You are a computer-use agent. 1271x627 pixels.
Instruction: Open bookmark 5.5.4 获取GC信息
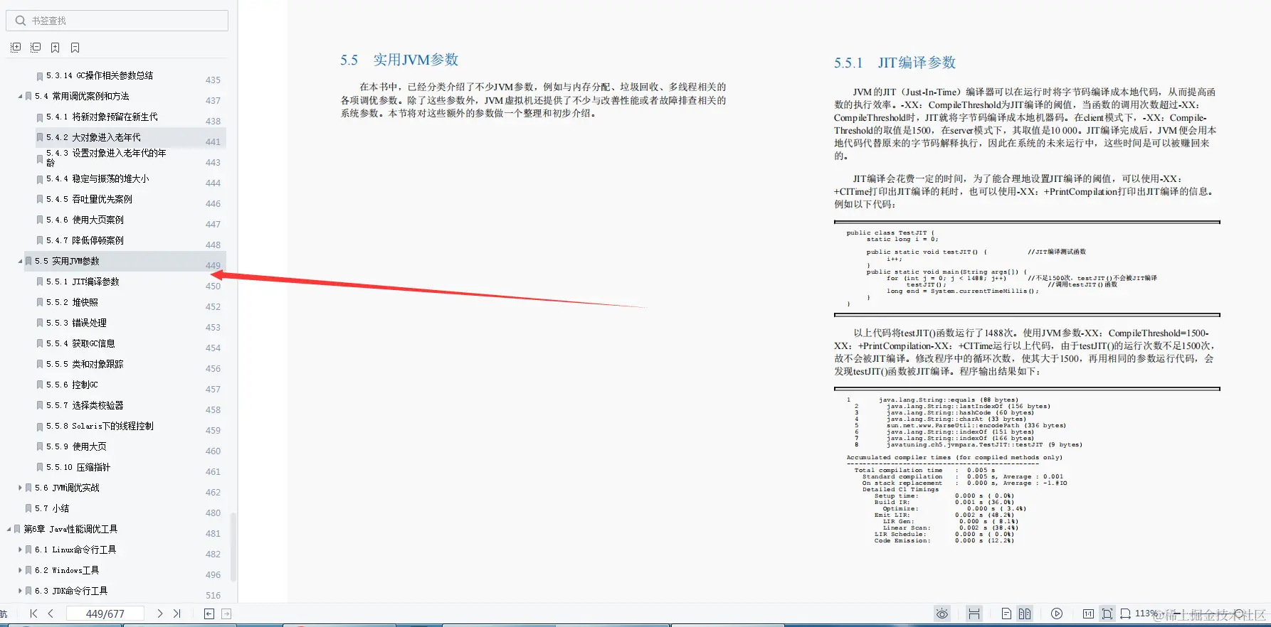pyautogui.click(x=80, y=343)
